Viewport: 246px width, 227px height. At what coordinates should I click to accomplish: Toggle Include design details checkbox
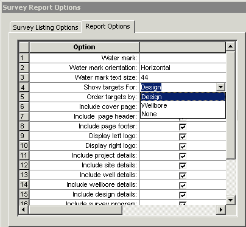coord(183,195)
